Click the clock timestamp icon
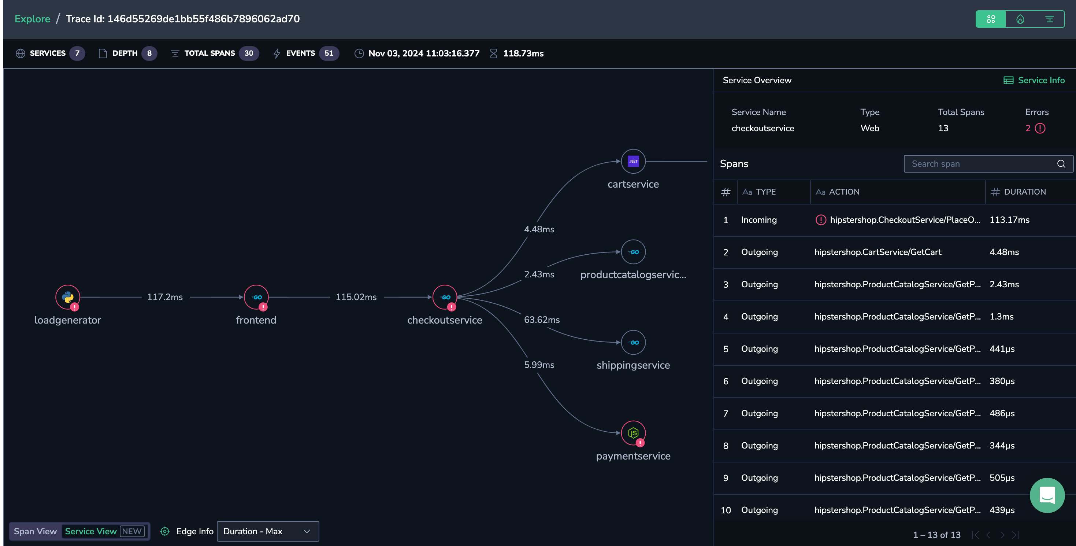 click(x=359, y=54)
